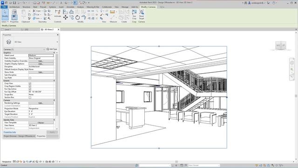Image resolution: width=298 pixels, height=168 pixels.
Task: Switch to Project Browser panel tab
Action: pyautogui.click(x=20, y=136)
